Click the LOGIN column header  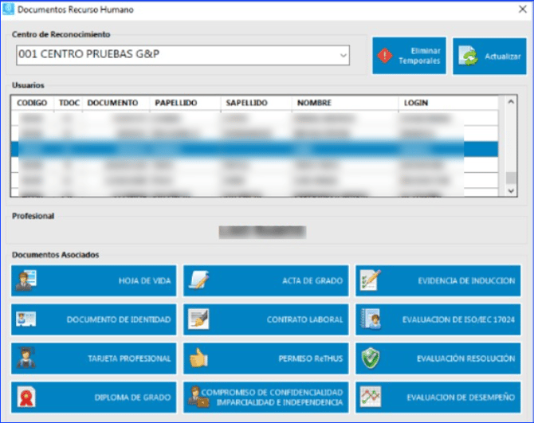coord(416,103)
